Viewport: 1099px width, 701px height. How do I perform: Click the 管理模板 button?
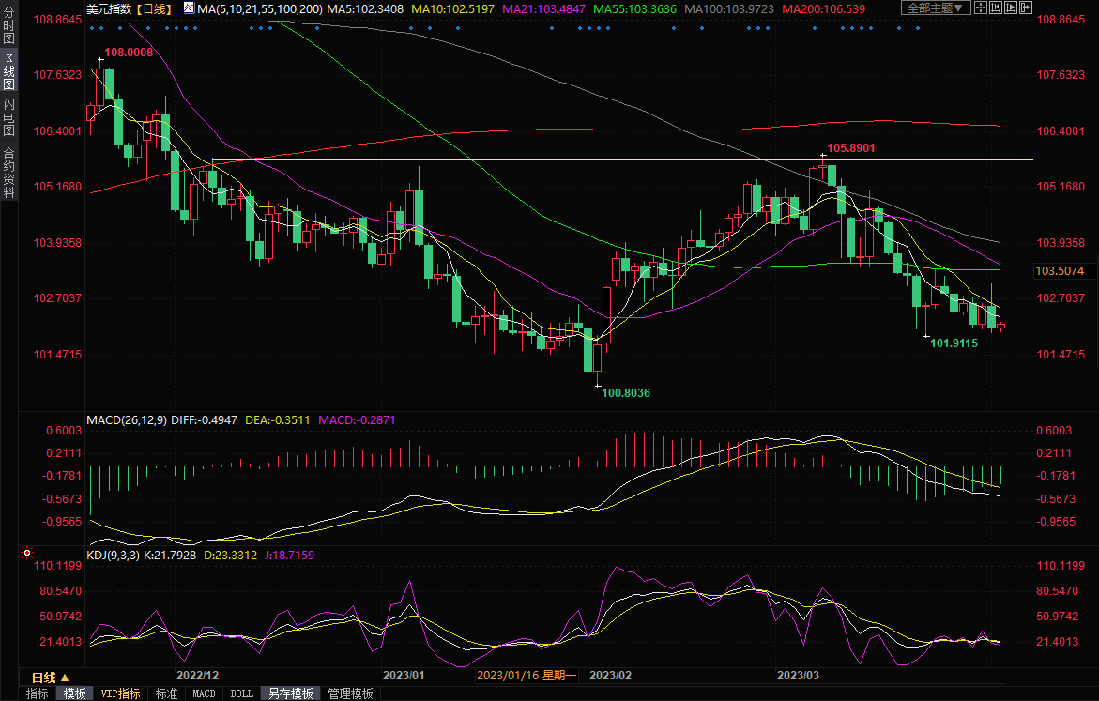350,693
